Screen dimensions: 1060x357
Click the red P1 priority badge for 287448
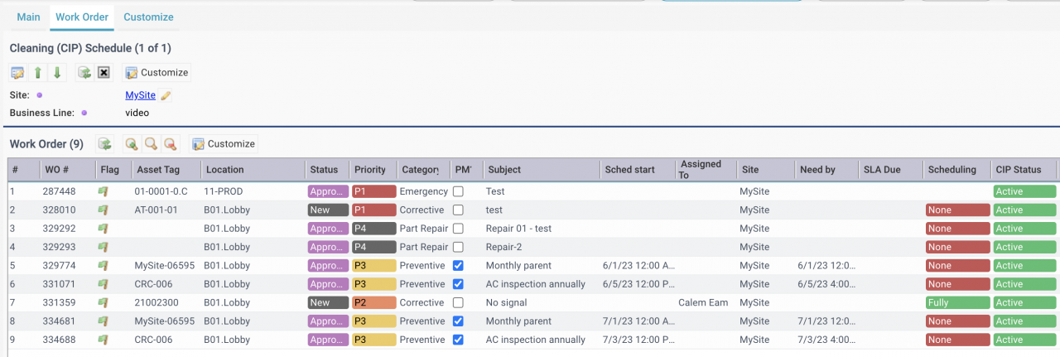374,191
